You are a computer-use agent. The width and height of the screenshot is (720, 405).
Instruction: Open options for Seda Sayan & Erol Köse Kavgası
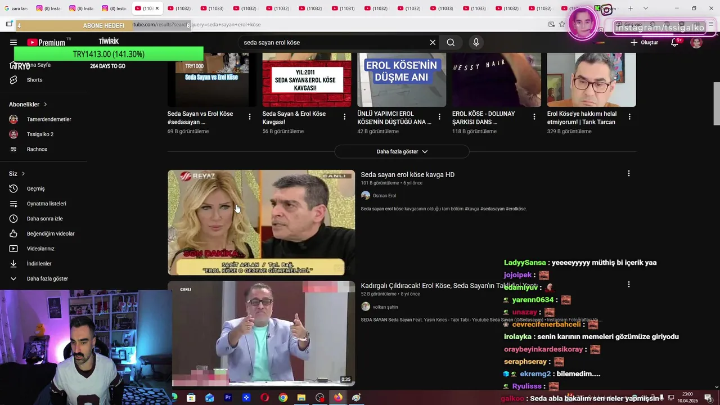[x=345, y=116]
